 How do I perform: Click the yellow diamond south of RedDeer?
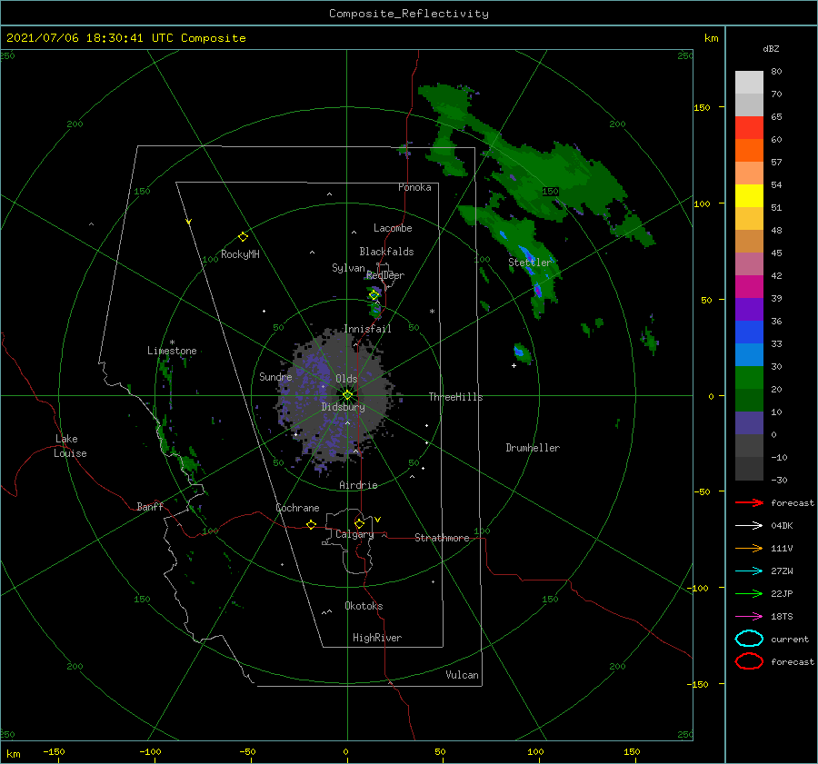(x=374, y=295)
